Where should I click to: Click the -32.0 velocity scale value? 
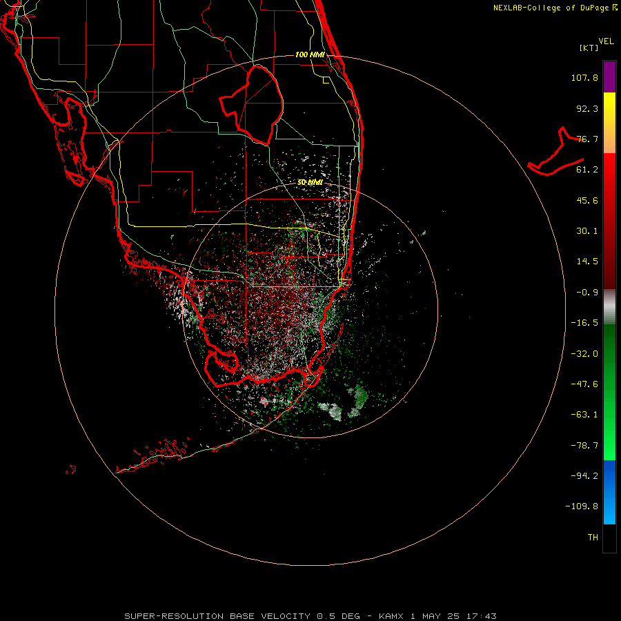(584, 354)
